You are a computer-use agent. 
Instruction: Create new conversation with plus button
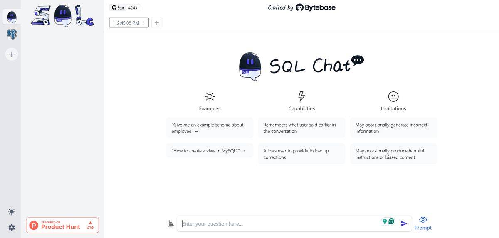[x=157, y=23]
